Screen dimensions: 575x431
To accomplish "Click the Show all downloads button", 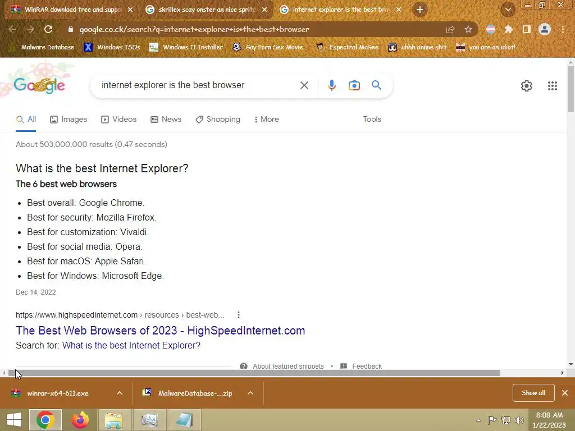I will (533, 393).
